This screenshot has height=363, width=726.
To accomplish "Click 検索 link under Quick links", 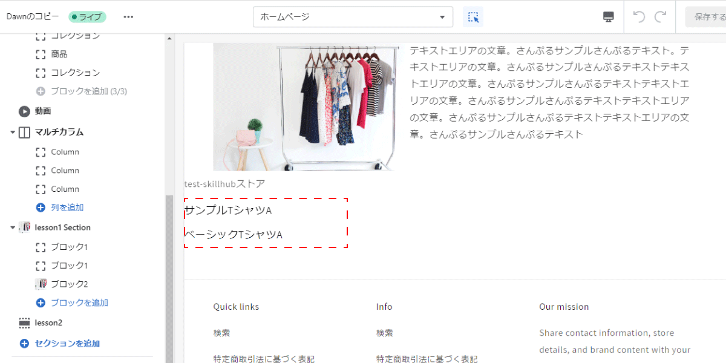I will (x=221, y=333).
